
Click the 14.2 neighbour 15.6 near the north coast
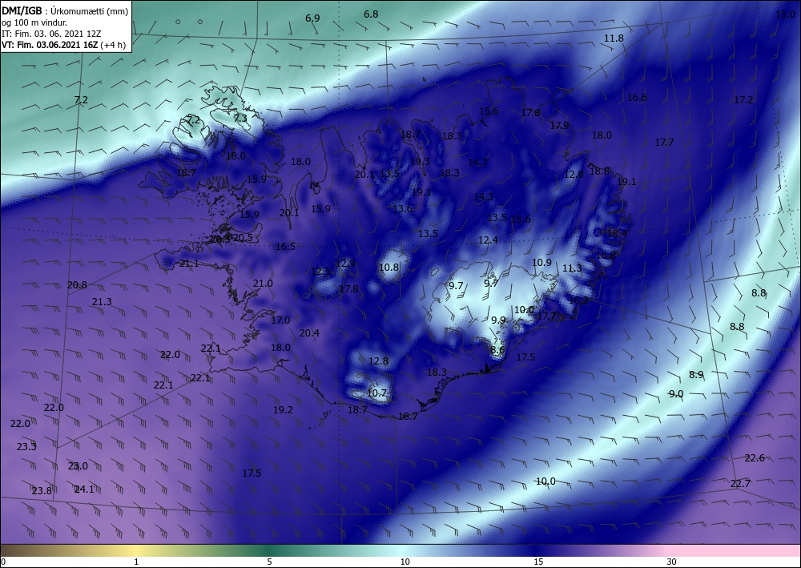pos(489,111)
